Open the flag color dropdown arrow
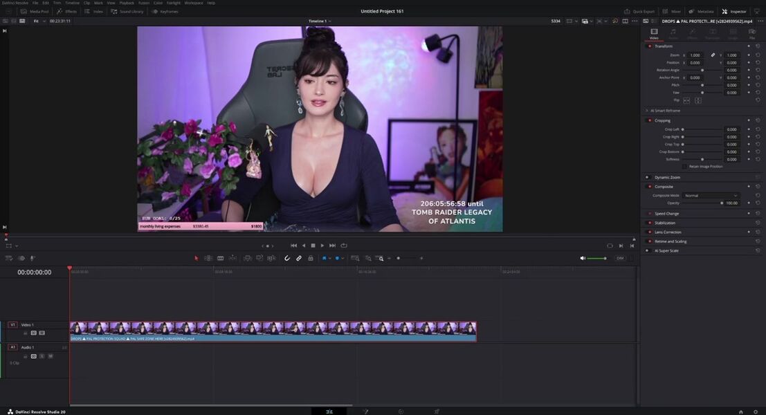This screenshot has width=766, height=415. tap(330, 258)
